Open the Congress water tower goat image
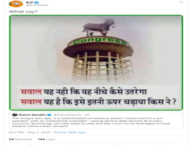 pos(96,63)
